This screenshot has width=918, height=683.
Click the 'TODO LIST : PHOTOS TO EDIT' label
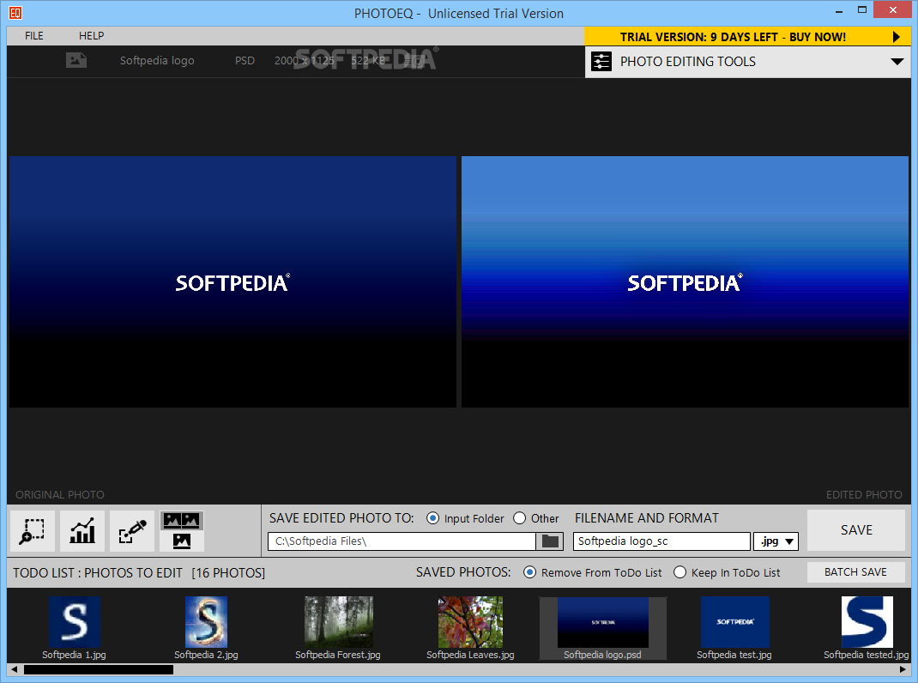pyautogui.click(x=98, y=573)
